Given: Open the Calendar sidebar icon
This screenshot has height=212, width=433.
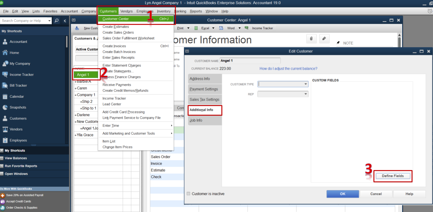Looking at the screenshot, I should coord(5,96).
